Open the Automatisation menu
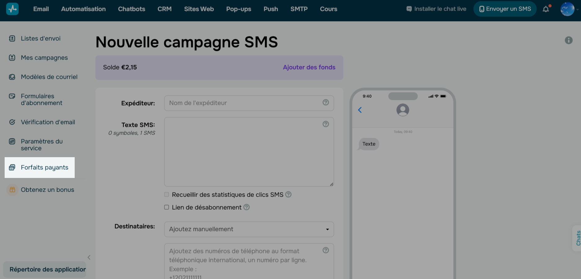Screen dimensions: 581x279 point(83,9)
